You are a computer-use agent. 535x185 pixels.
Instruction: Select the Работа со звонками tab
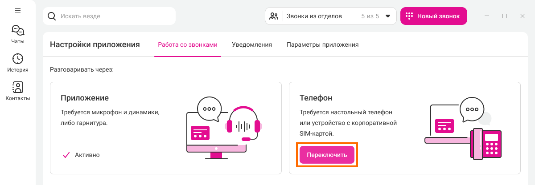(x=188, y=45)
